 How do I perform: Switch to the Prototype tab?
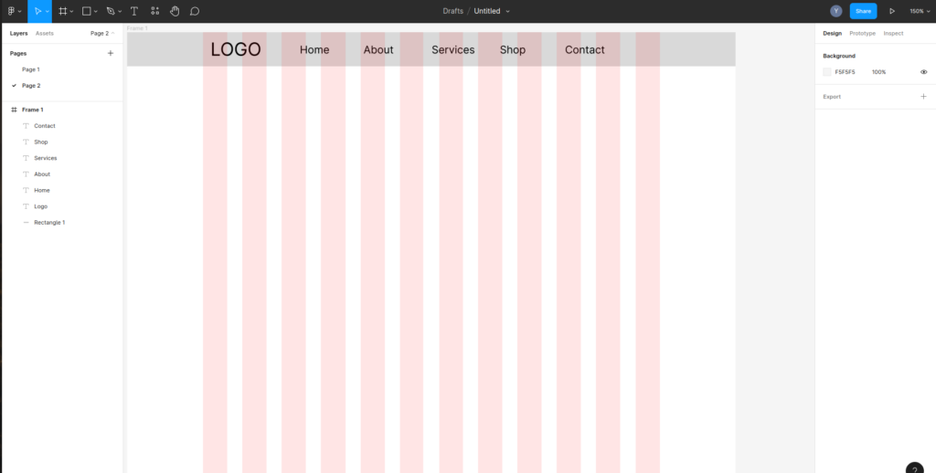[862, 33]
